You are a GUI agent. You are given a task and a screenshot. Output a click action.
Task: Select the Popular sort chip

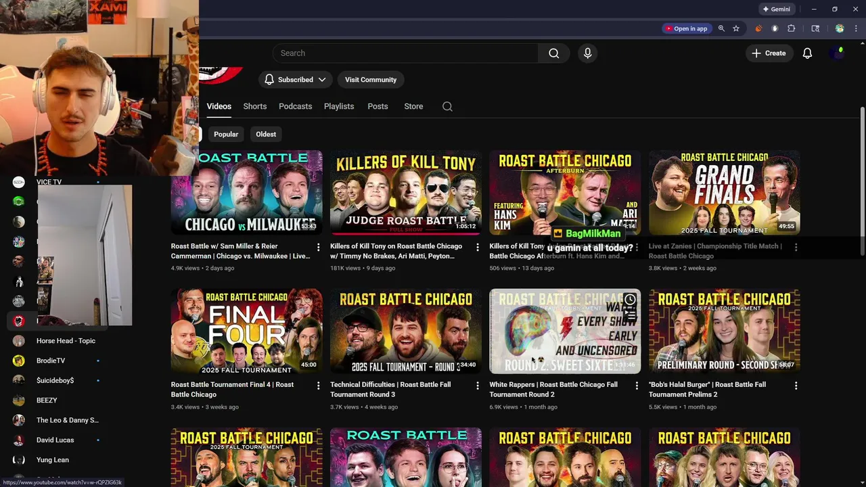(x=226, y=134)
